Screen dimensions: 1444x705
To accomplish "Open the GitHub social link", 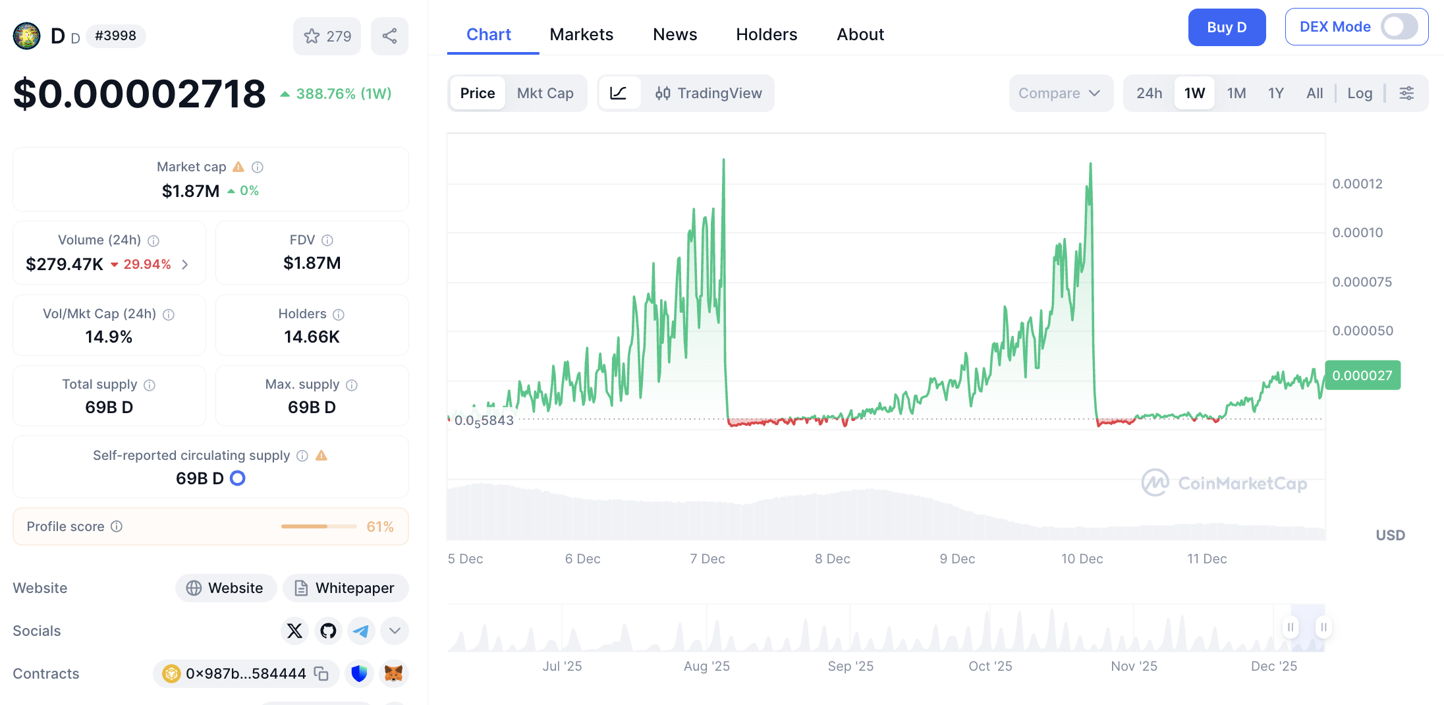I will coord(328,631).
